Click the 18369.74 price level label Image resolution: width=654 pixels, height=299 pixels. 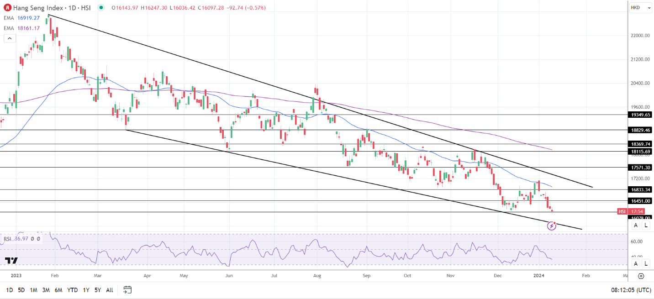tap(641, 144)
